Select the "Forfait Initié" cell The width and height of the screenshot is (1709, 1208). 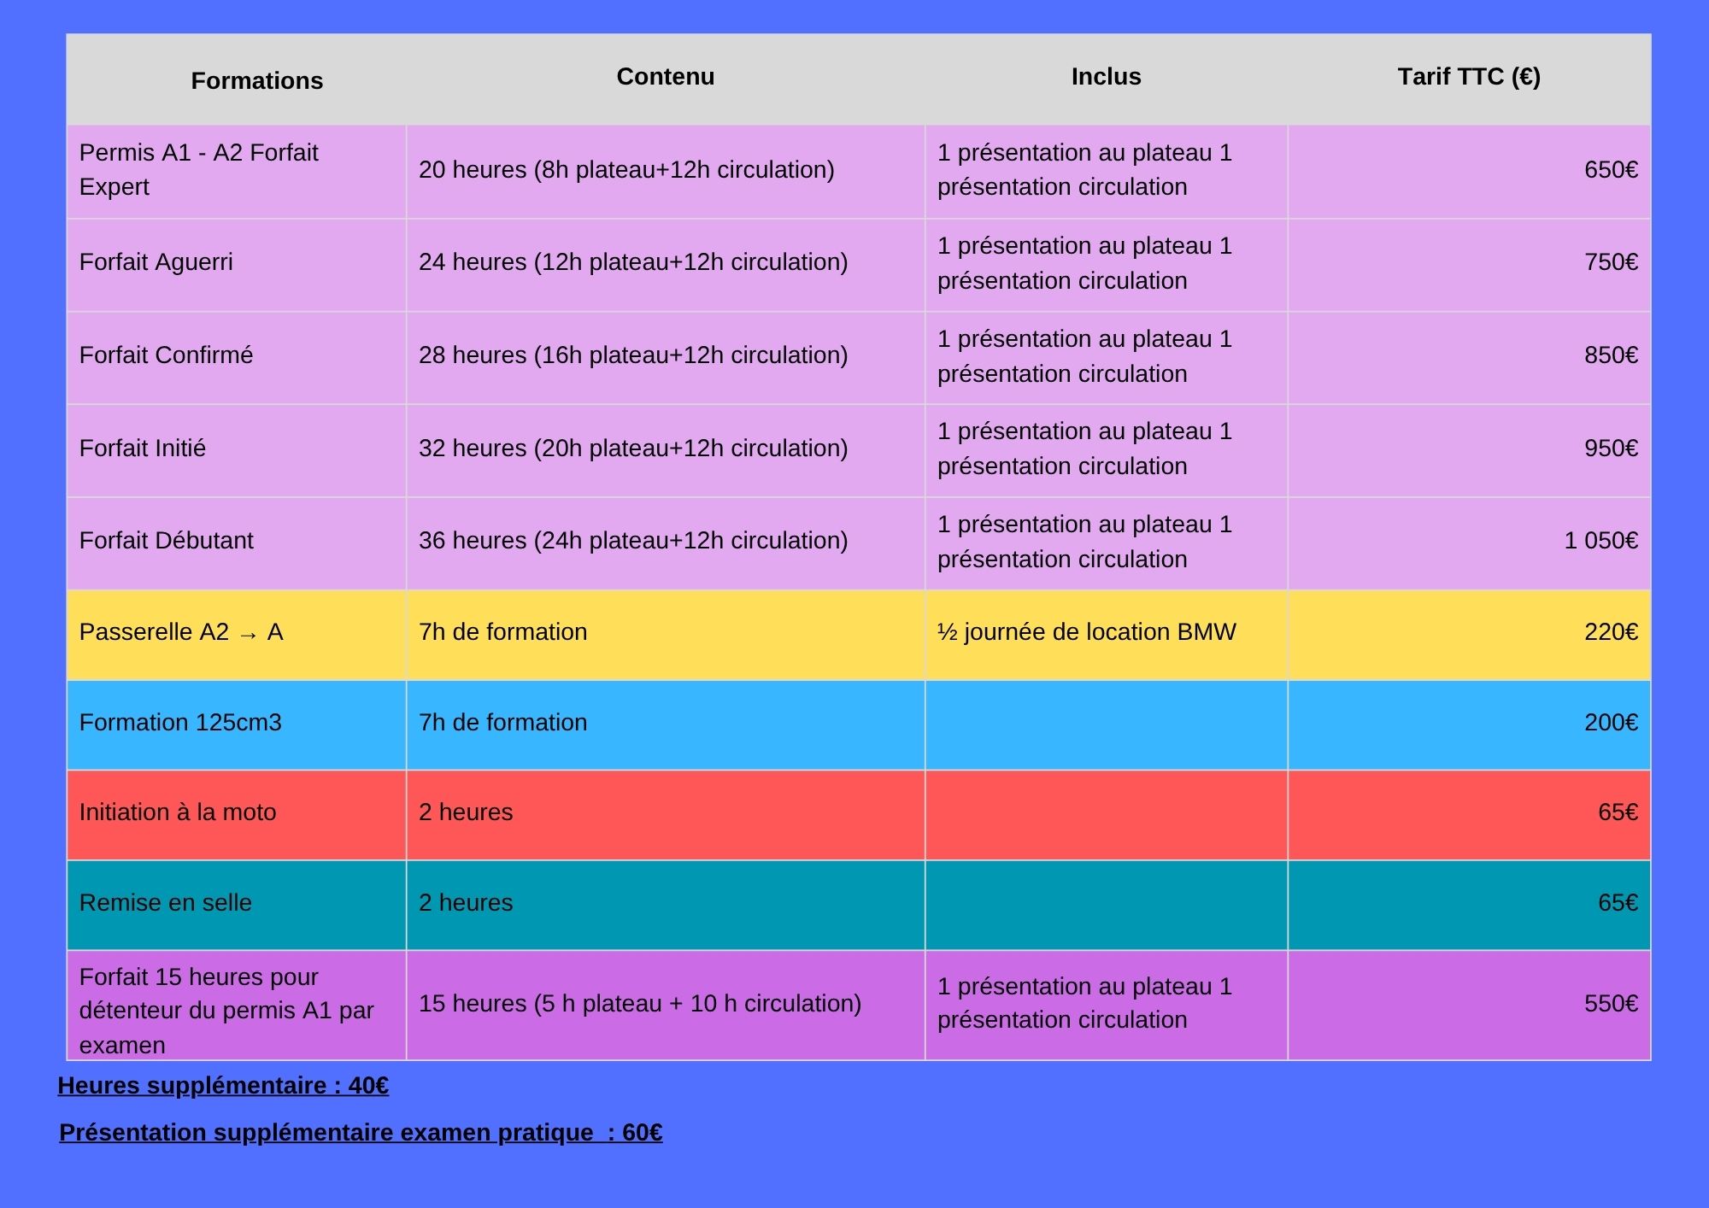tap(237, 449)
